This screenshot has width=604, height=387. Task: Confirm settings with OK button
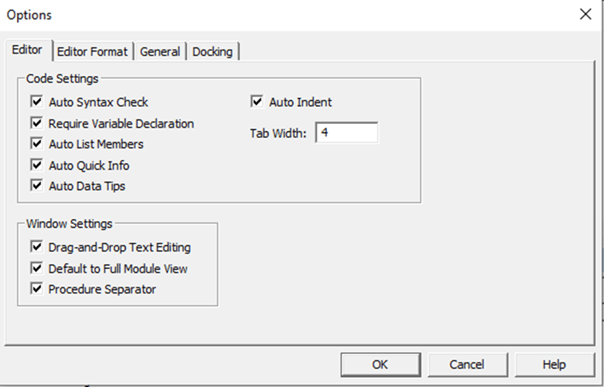[380, 365]
